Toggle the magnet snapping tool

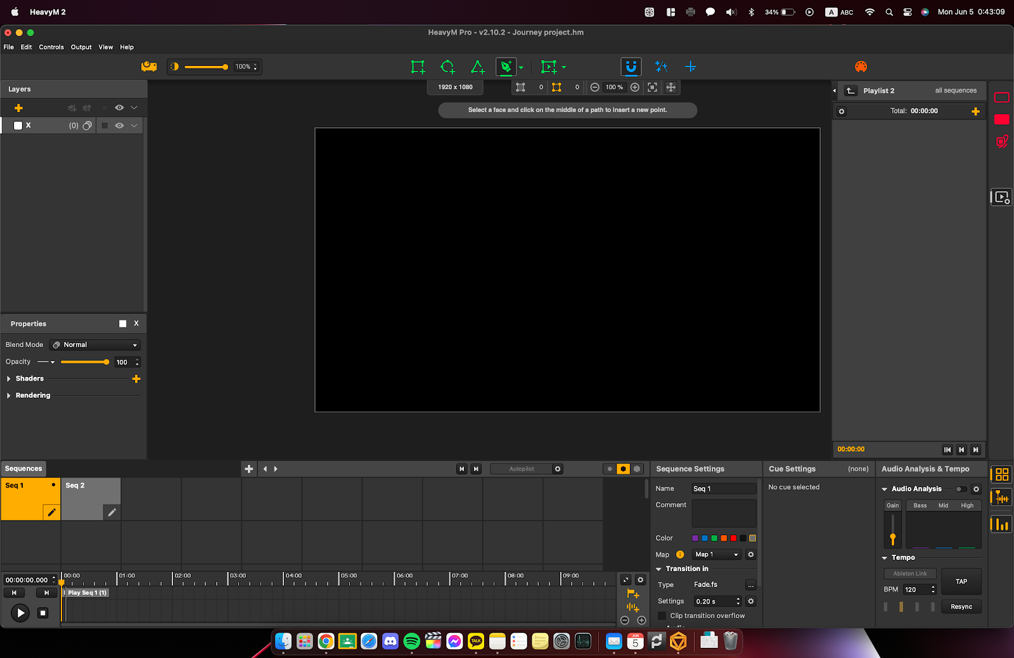631,66
